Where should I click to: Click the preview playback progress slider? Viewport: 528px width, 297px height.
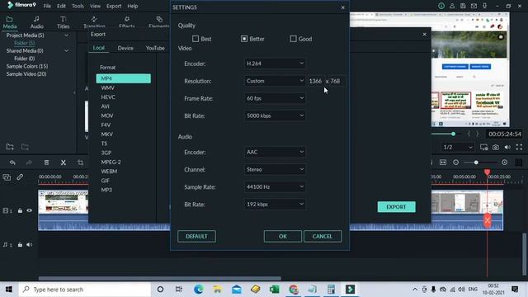(x=453, y=134)
